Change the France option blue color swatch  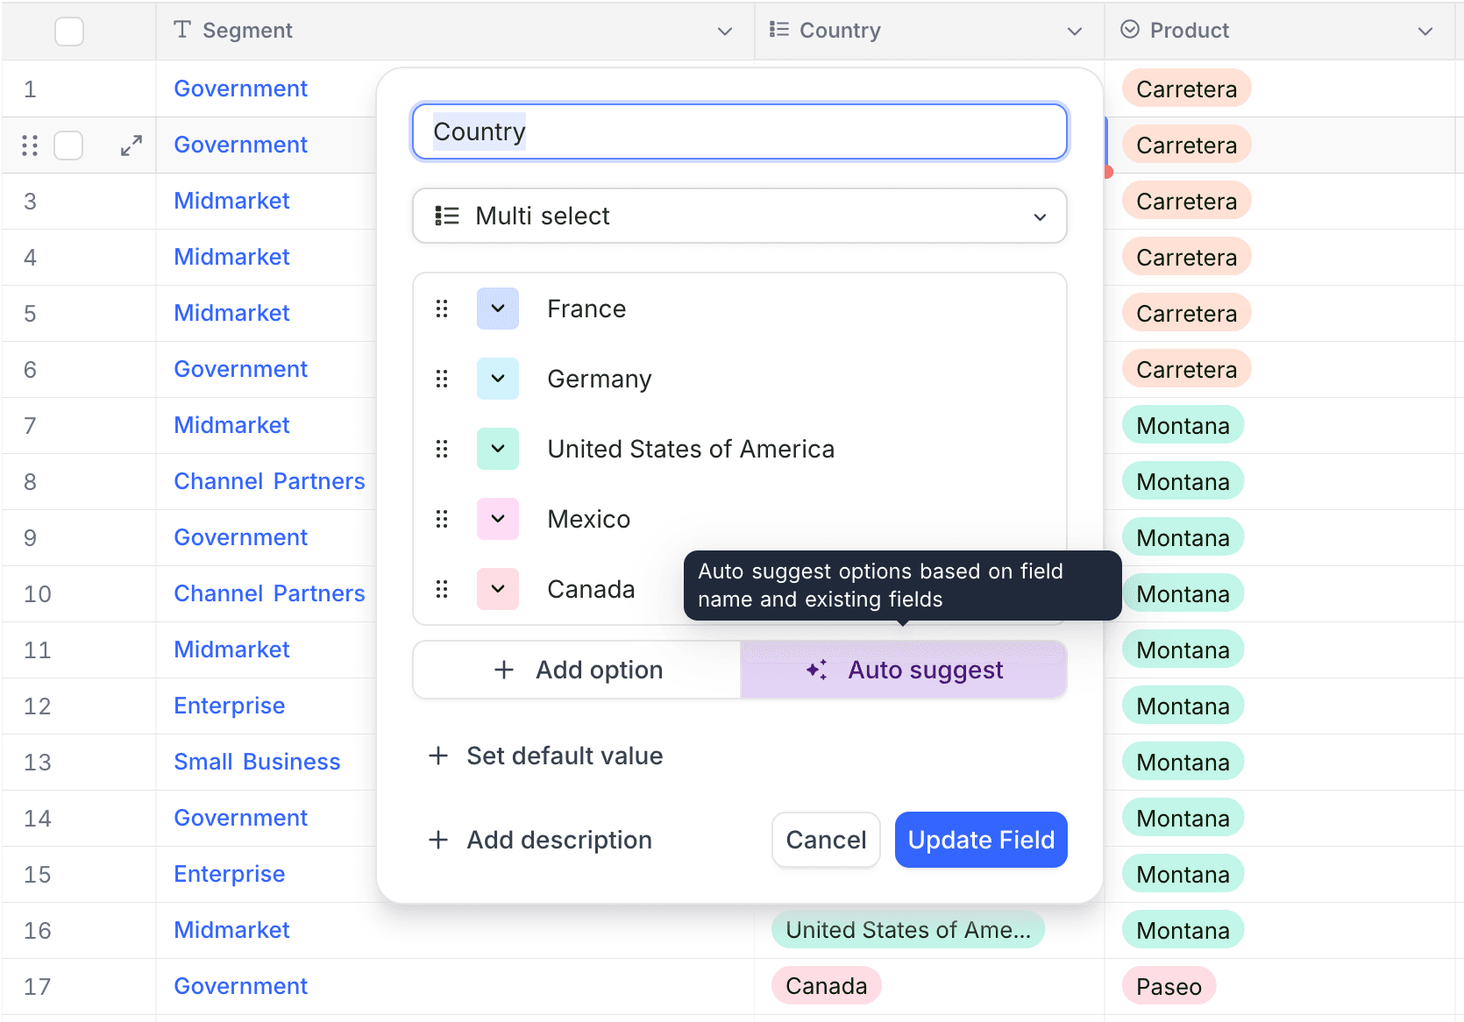click(498, 309)
